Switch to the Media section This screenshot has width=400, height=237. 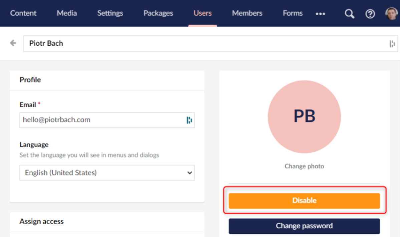[x=67, y=13]
